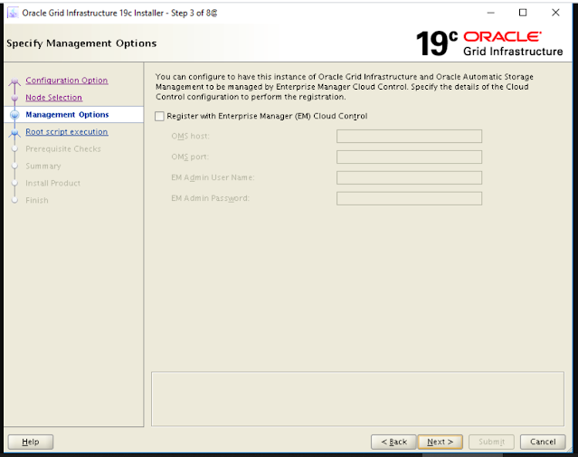
Task: Minimize the installer window
Action: point(490,13)
